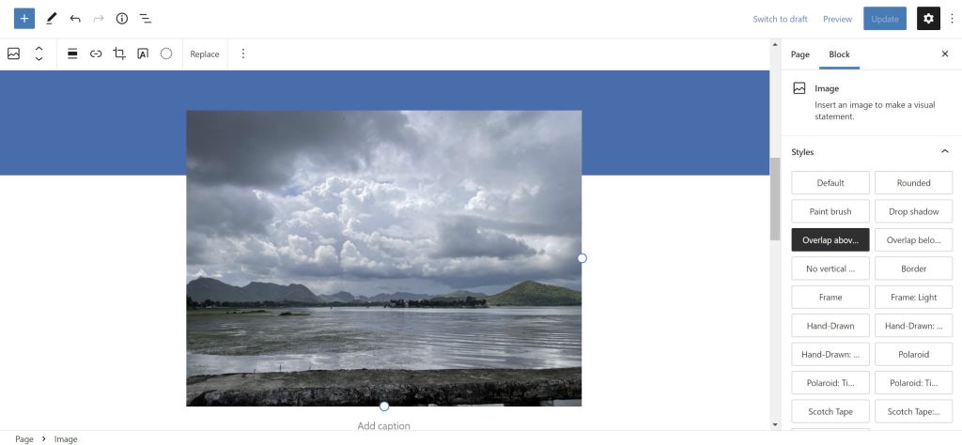This screenshot has height=445, width=962.
Task: Click the right-side image resize handle
Action: 582,258
